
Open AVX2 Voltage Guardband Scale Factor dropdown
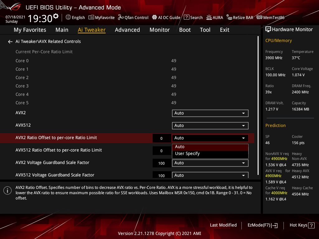pyautogui.click(x=210, y=163)
